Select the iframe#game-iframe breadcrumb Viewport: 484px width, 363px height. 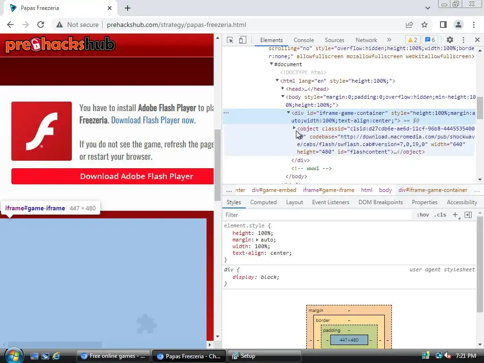[x=328, y=190]
